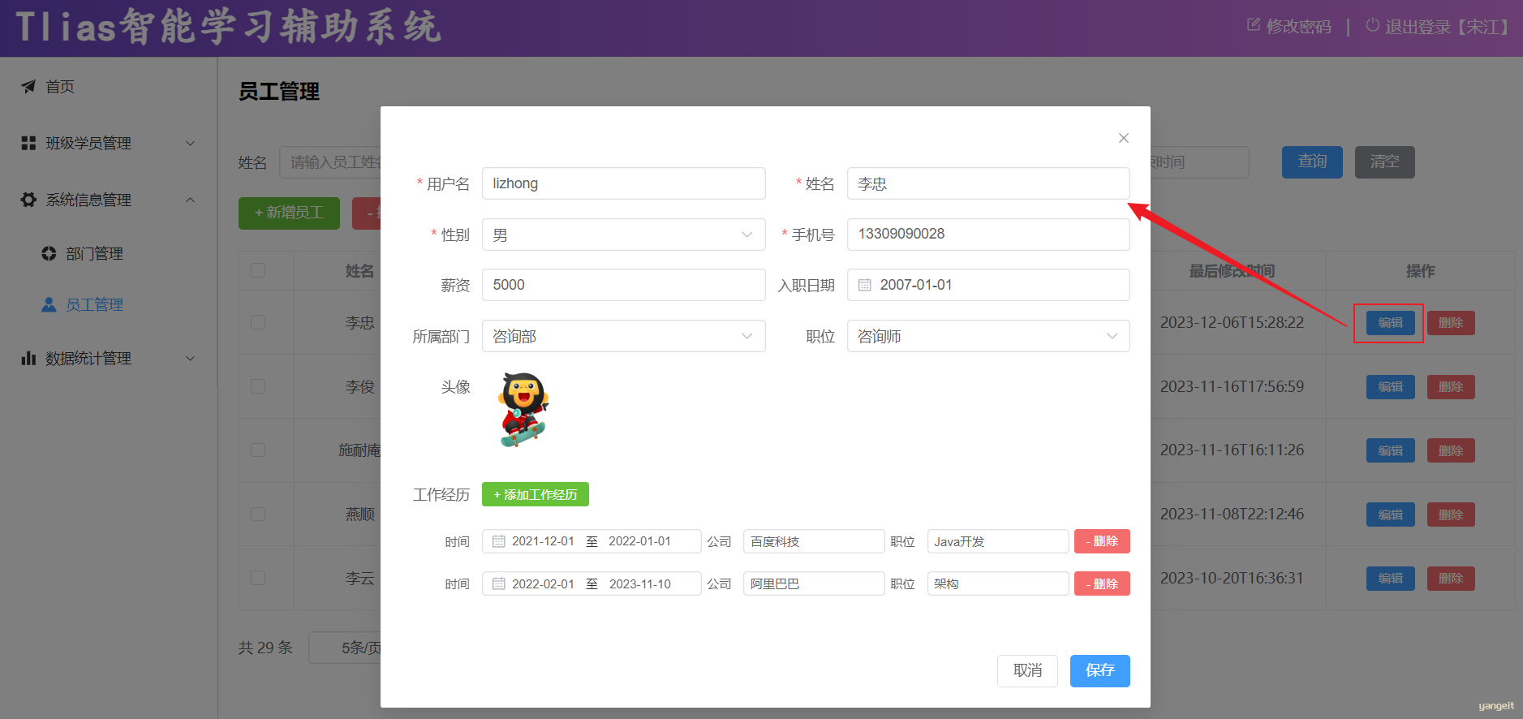Click the 修改密码 edit icon in the header

pyautogui.click(x=1254, y=25)
